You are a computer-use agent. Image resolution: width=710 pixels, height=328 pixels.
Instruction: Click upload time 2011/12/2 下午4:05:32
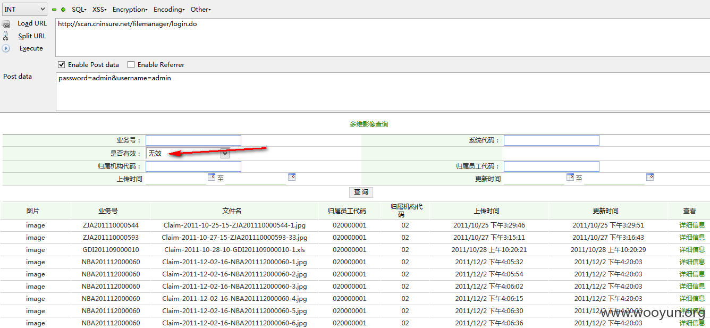[489, 262]
